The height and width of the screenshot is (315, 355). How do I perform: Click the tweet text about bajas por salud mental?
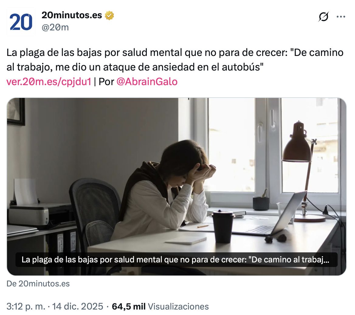(x=175, y=60)
